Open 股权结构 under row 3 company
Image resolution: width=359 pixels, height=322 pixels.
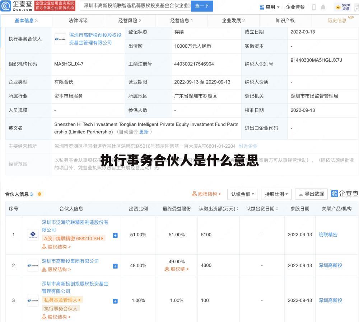(x=56, y=317)
